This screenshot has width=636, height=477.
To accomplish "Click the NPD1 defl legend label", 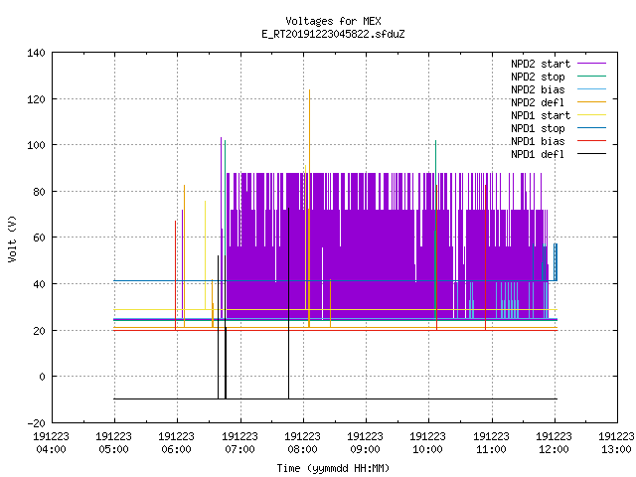I will coord(538,155).
